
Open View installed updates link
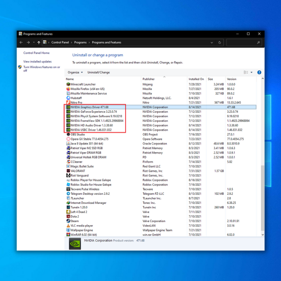coord(37,61)
